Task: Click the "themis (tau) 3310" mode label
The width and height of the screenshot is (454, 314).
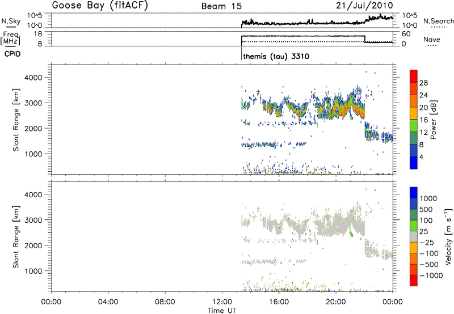Action: click(x=276, y=56)
